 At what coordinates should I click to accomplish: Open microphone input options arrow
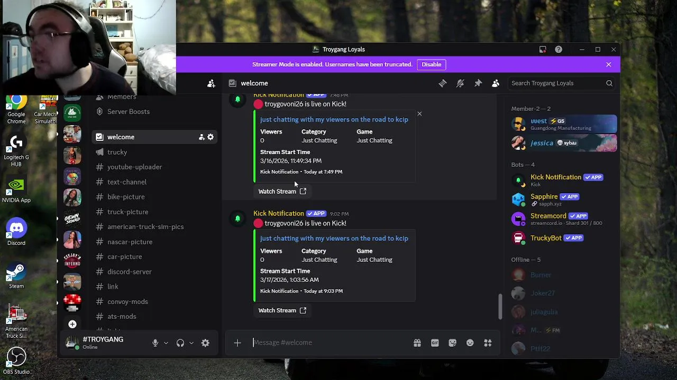click(x=166, y=343)
